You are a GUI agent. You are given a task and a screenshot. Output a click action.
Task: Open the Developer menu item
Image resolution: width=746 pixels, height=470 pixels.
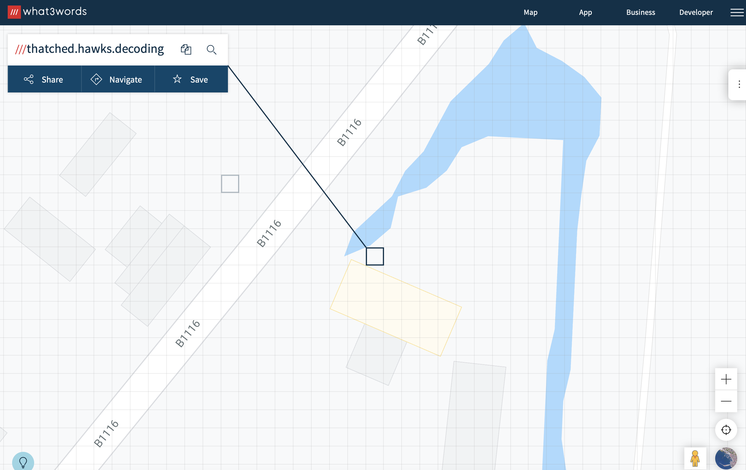click(696, 12)
